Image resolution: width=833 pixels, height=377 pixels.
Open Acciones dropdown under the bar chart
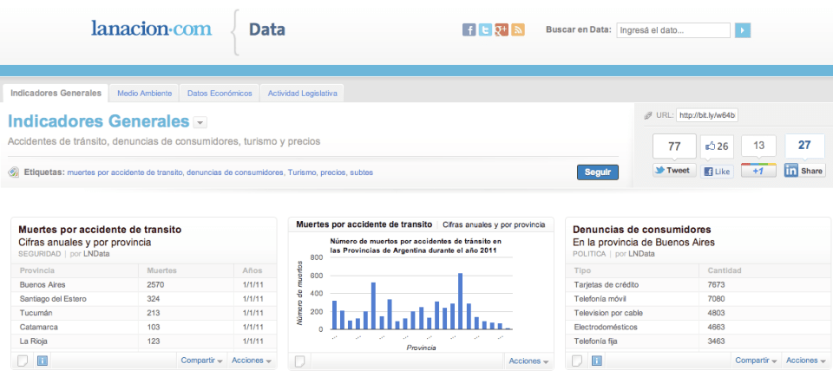(528, 361)
